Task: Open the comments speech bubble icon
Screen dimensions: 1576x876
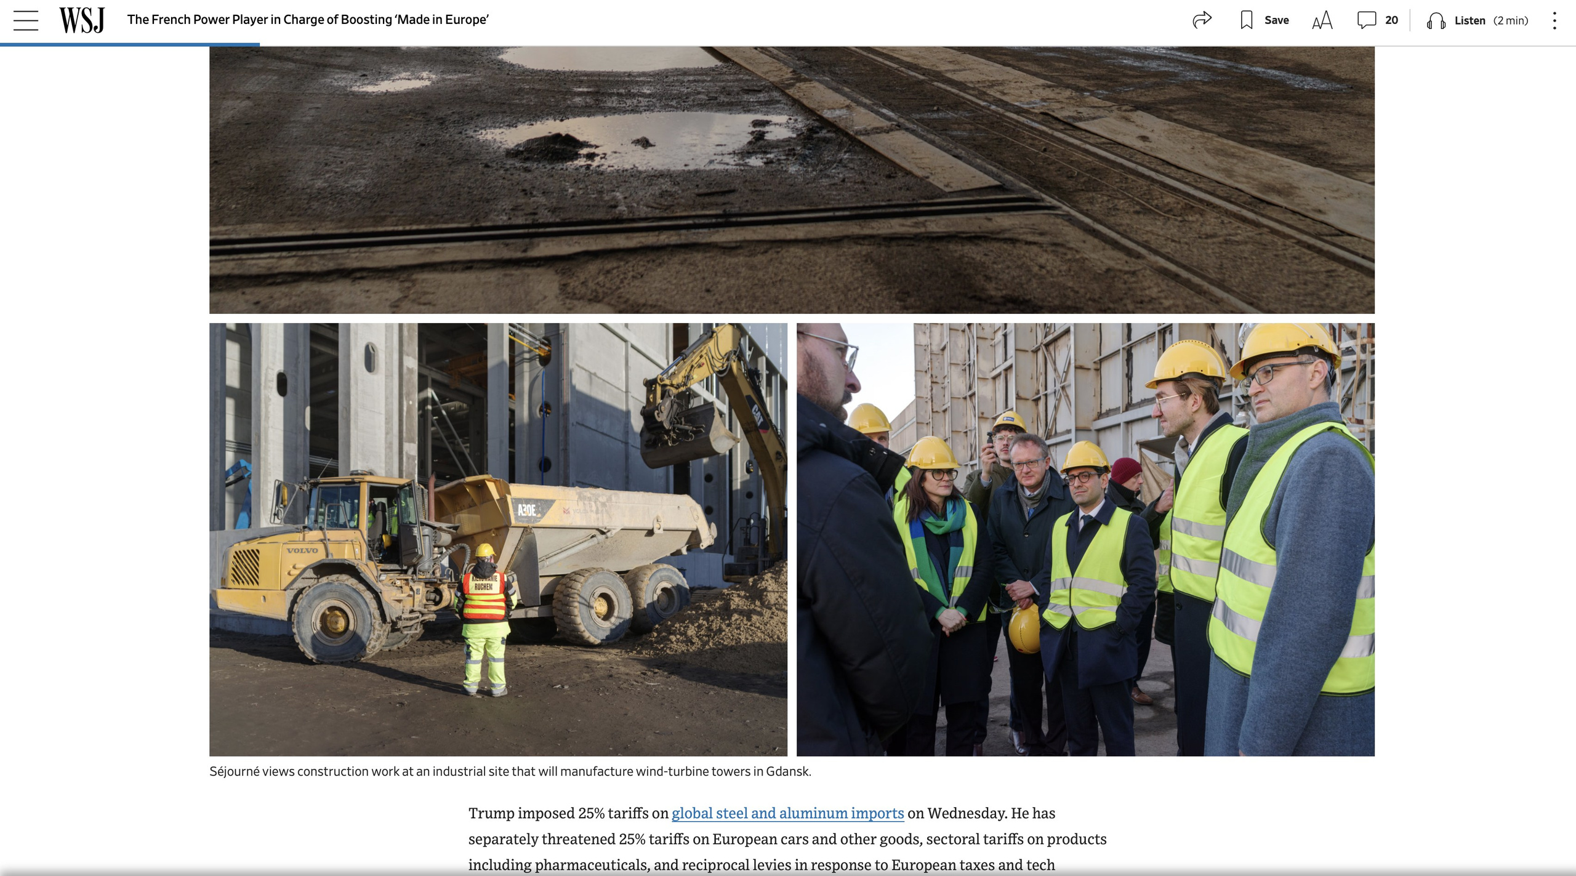Action: (1366, 20)
